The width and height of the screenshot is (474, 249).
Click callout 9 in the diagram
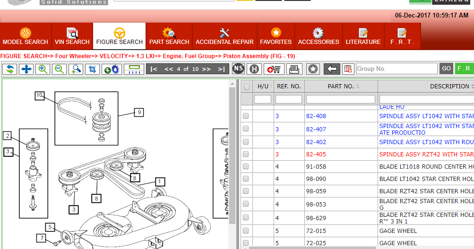(139, 112)
